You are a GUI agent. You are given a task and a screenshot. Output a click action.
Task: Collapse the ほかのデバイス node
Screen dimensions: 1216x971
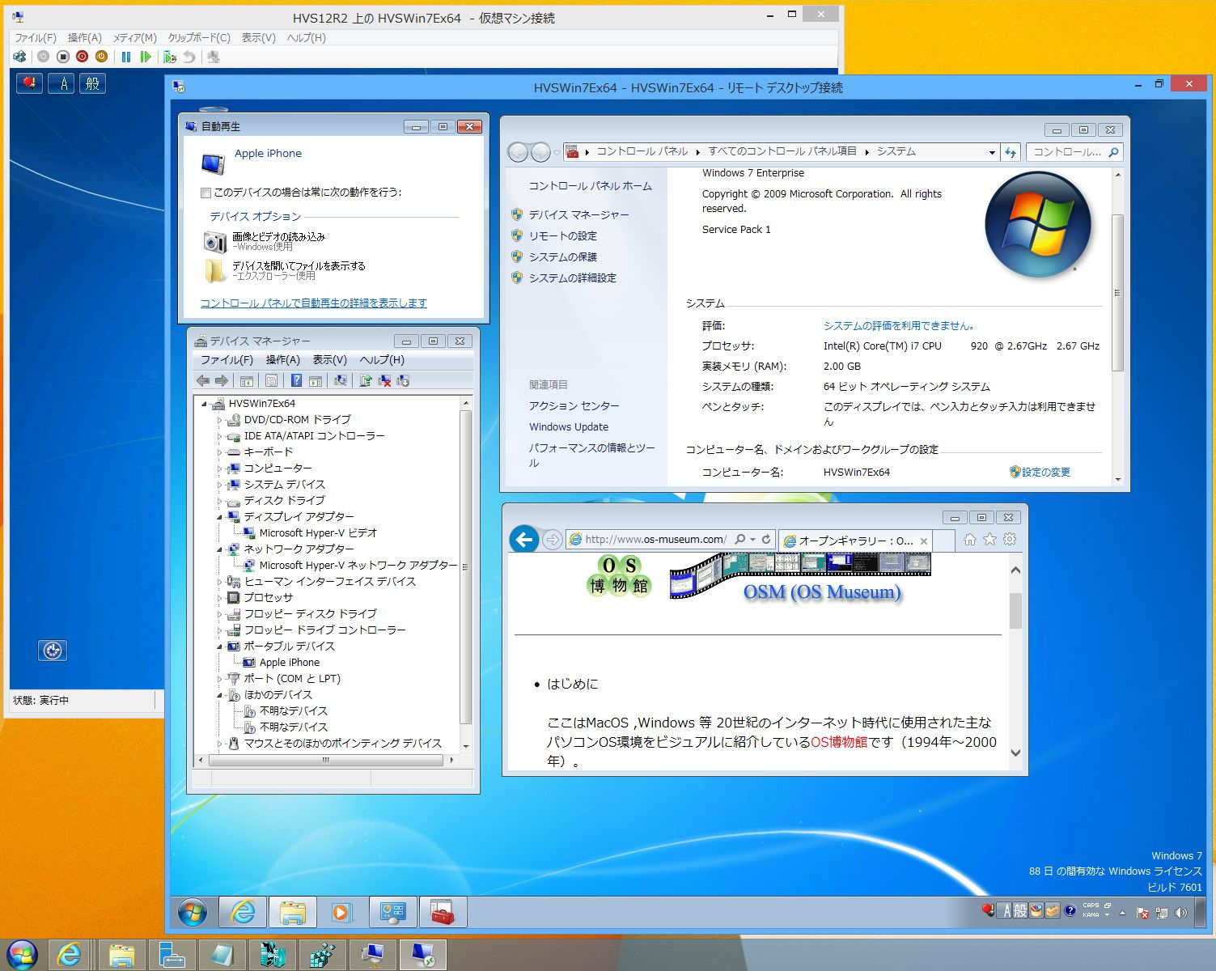pyautogui.click(x=219, y=695)
